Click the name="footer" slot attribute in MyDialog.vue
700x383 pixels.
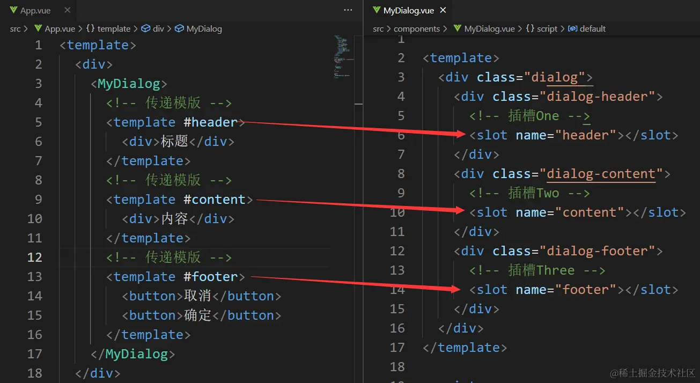566,290
